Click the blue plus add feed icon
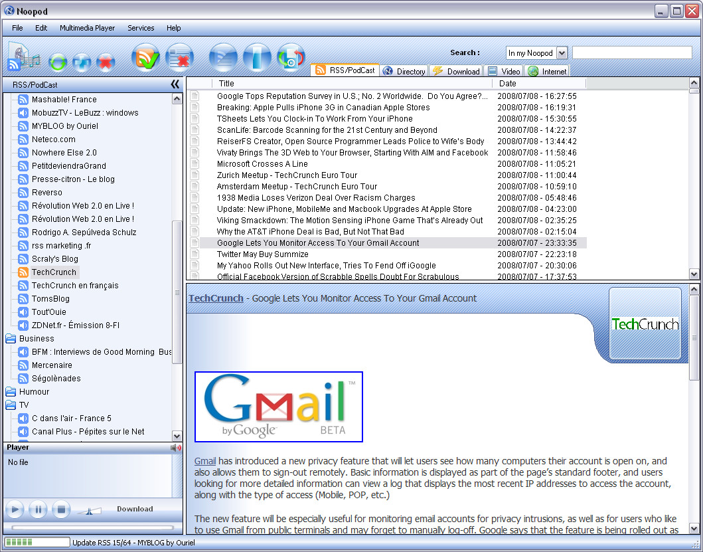703x552 pixels. point(82,62)
